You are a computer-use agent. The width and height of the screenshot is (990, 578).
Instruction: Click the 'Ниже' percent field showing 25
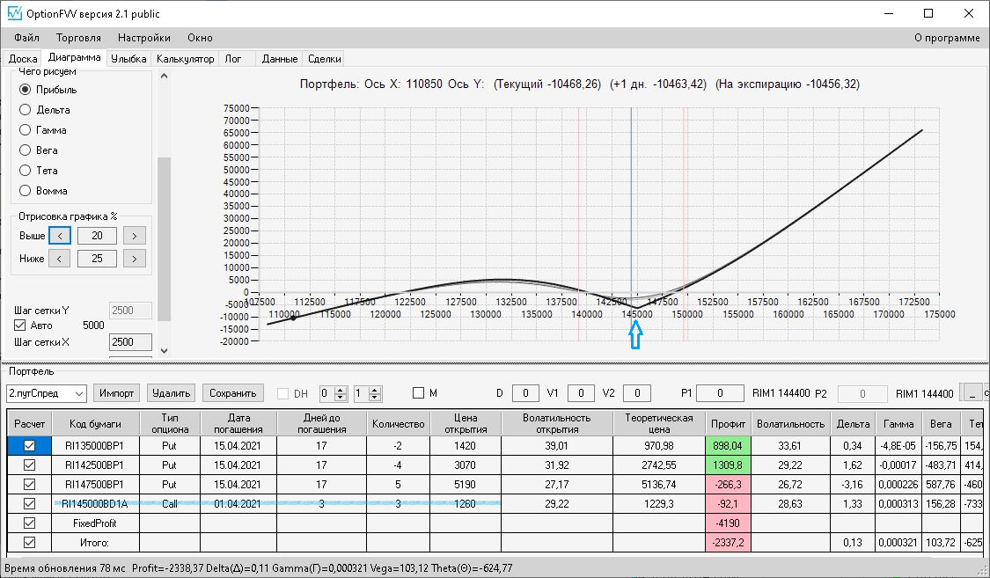(x=97, y=259)
